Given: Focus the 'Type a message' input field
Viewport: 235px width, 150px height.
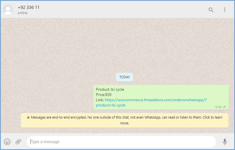Looking at the screenshot, I should 121,141.
